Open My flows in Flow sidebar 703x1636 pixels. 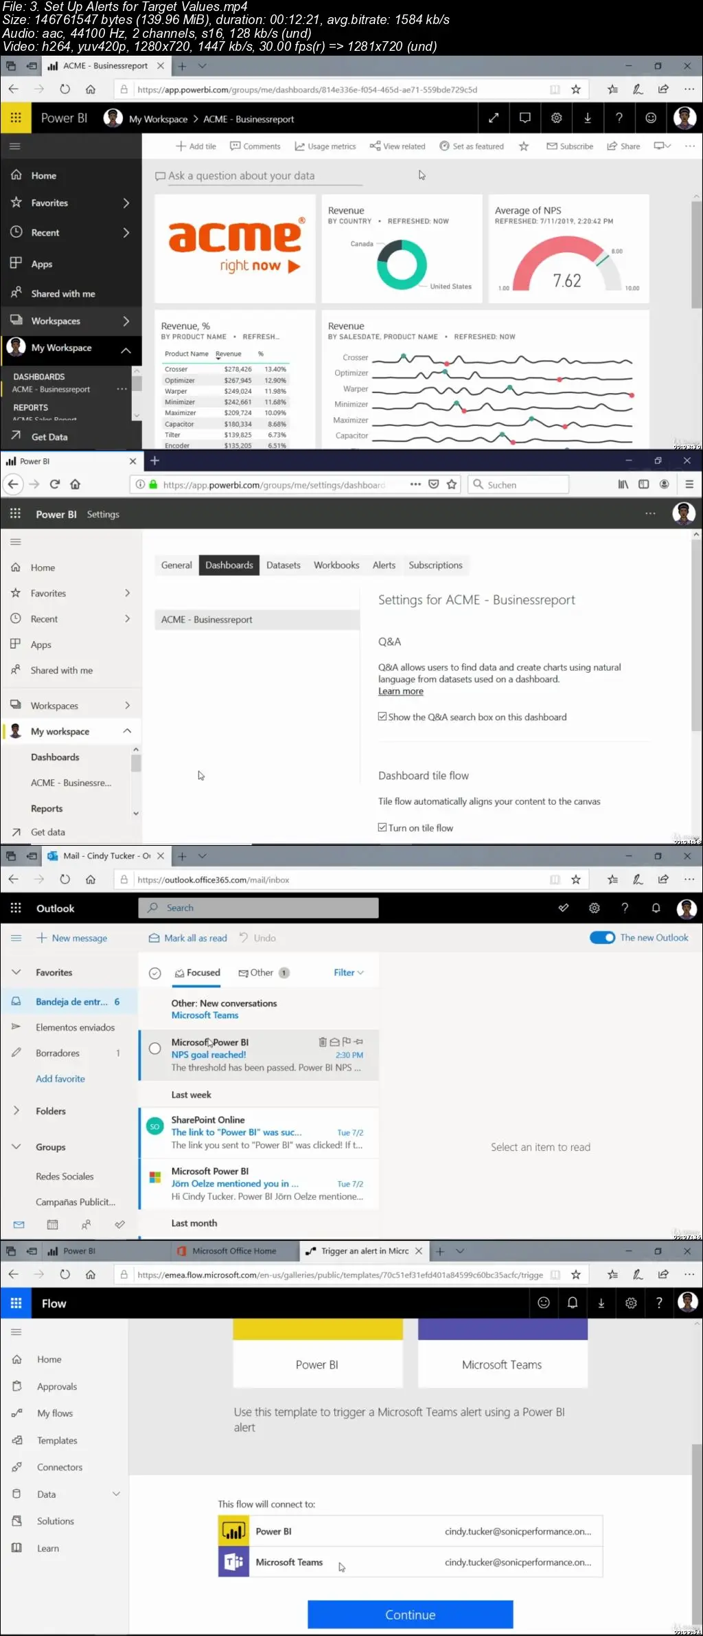click(x=55, y=1413)
